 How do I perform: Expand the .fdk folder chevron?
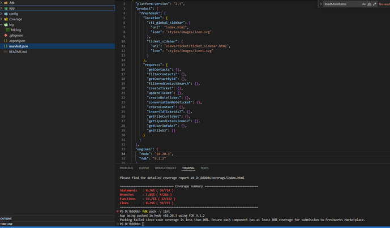pos(2,3)
